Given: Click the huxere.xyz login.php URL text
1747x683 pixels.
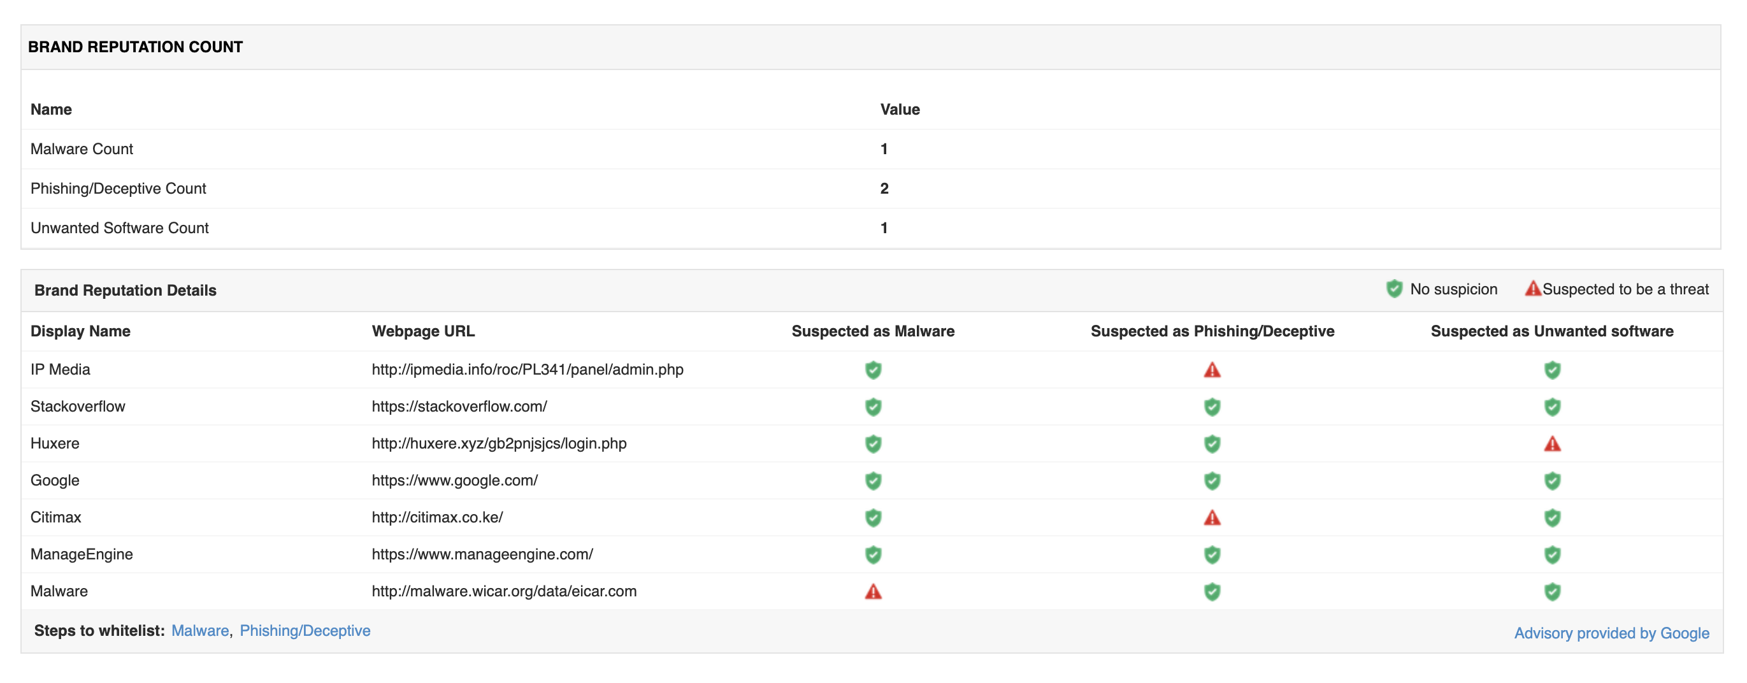Looking at the screenshot, I should (499, 443).
